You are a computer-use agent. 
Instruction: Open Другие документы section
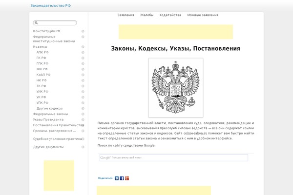(48, 147)
